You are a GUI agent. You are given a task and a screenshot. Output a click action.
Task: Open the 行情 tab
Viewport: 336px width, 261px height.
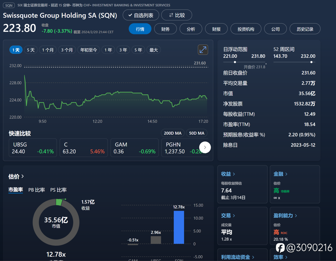(x=140, y=29)
